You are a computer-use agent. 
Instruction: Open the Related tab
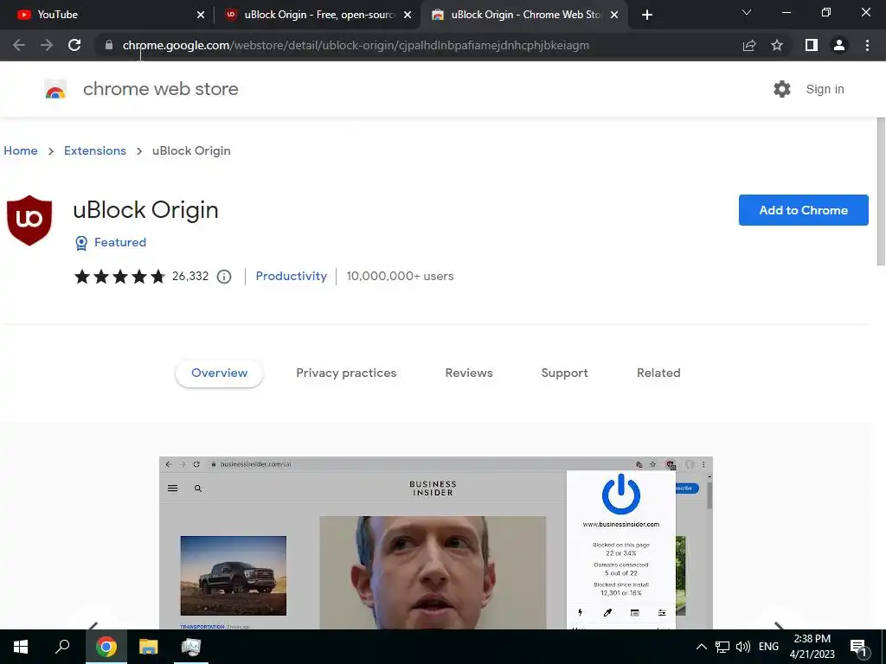(658, 373)
